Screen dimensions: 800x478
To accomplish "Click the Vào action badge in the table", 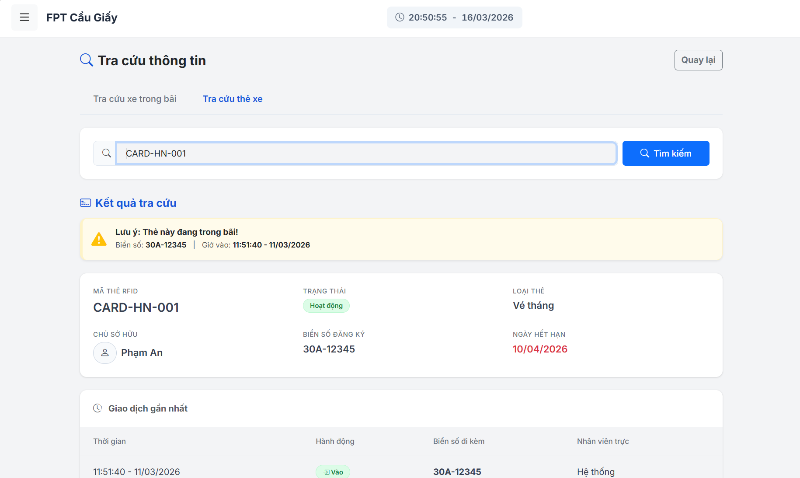I will [333, 471].
